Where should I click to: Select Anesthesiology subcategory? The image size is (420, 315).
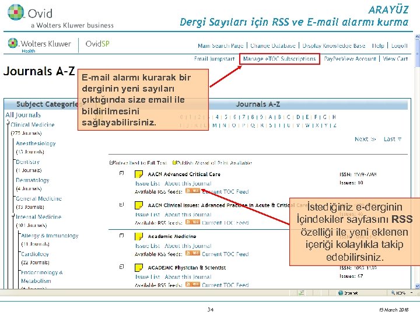[36, 143]
